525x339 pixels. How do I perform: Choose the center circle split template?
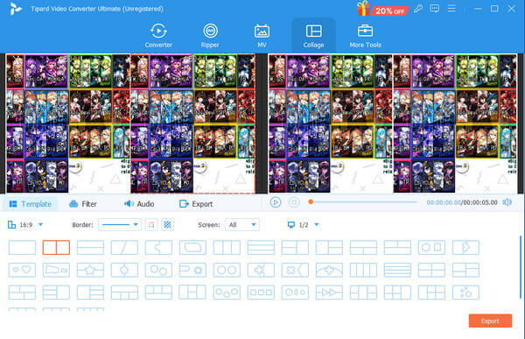coord(124,270)
